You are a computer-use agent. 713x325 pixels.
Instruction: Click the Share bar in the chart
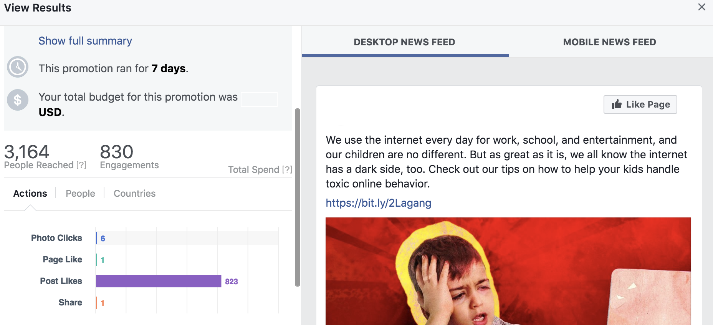coord(96,303)
